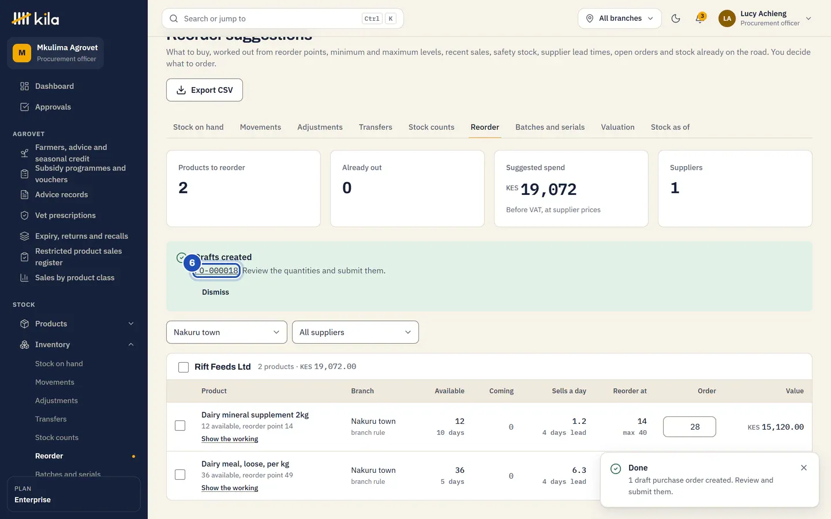Select the Rift Feeds Ltd group checkbox

click(x=184, y=367)
